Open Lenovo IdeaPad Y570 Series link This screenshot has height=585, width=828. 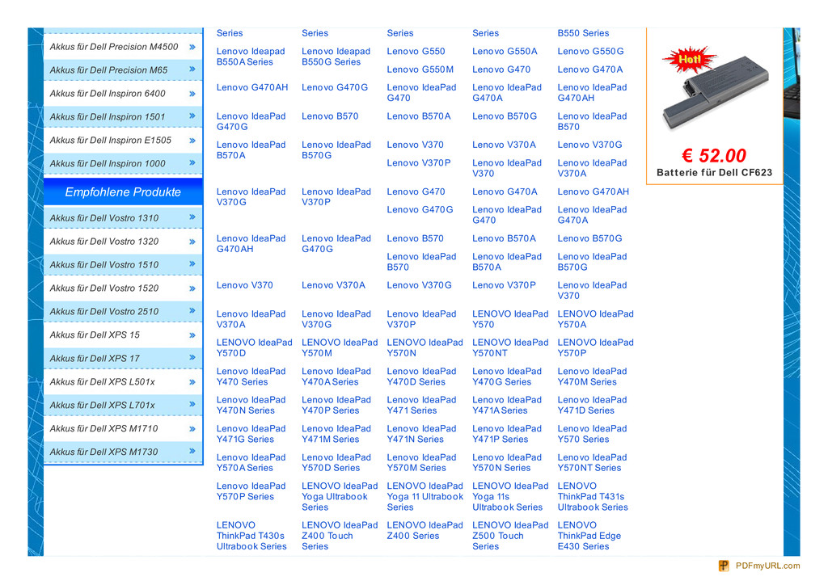click(592, 434)
